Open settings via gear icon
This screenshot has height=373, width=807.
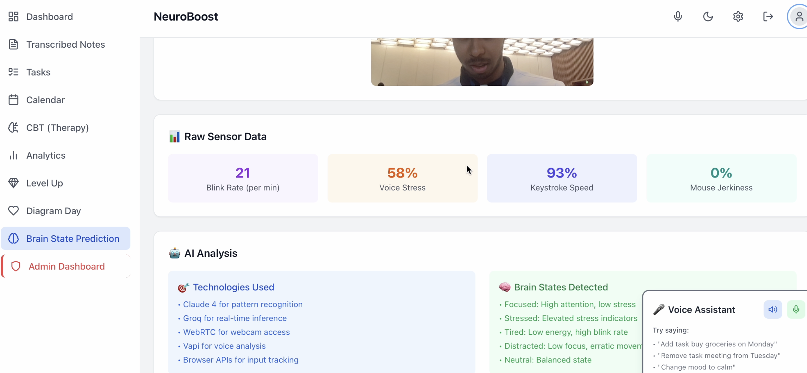[x=738, y=17]
